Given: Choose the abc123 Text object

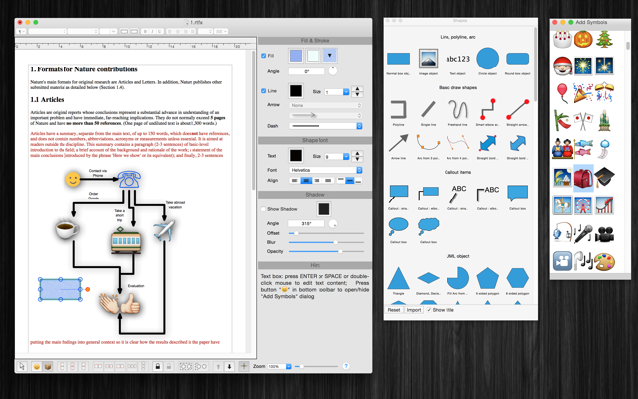Looking at the screenshot, I should pyautogui.click(x=457, y=59).
